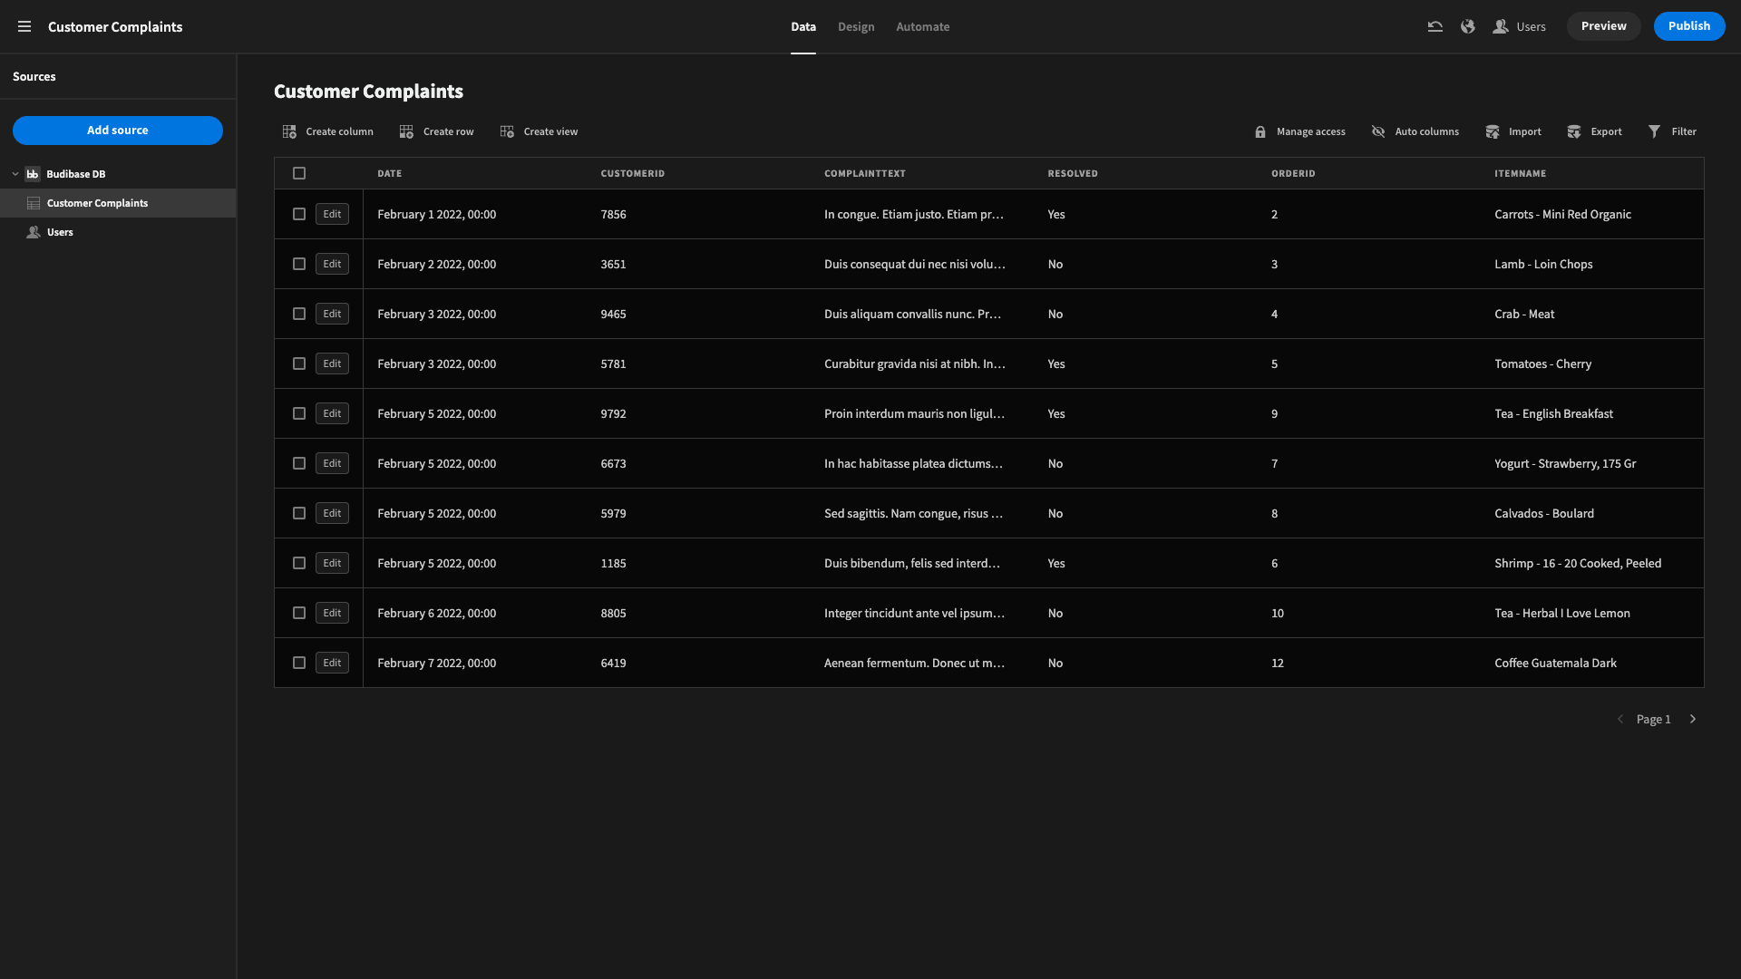
Task: Click the Preview button
Action: point(1603,26)
